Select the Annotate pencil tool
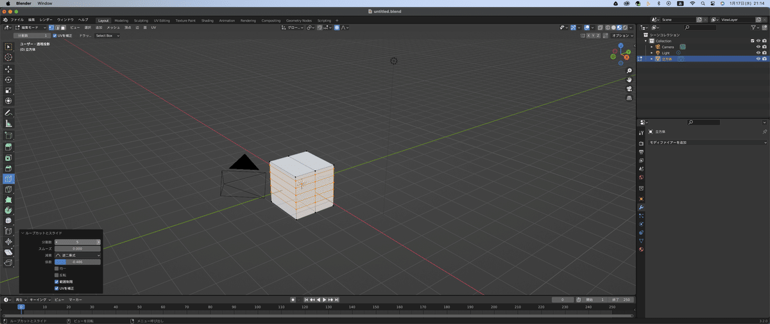The width and height of the screenshot is (770, 324). (x=8, y=113)
